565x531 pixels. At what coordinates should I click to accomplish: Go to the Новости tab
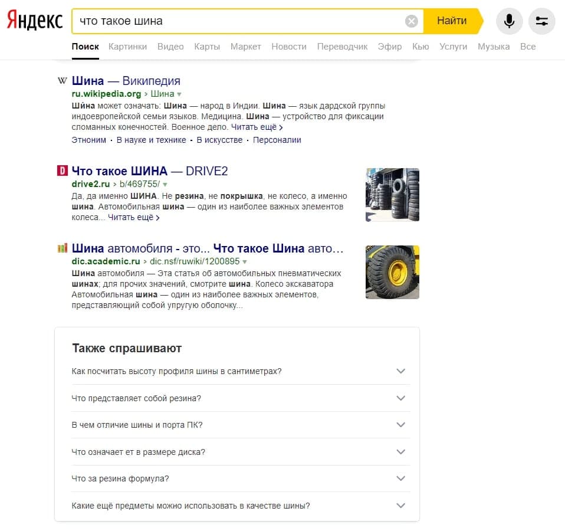[x=289, y=47]
